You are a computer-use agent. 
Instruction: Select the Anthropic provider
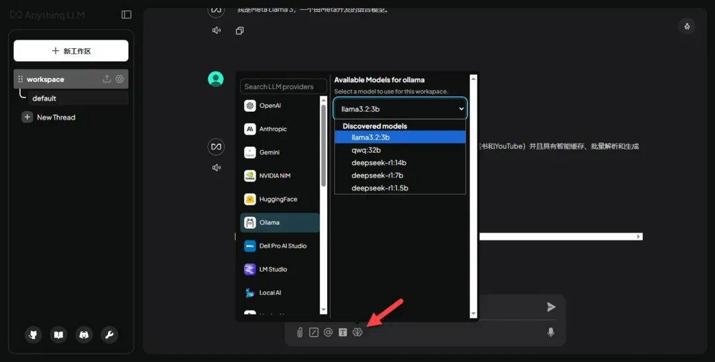280,129
